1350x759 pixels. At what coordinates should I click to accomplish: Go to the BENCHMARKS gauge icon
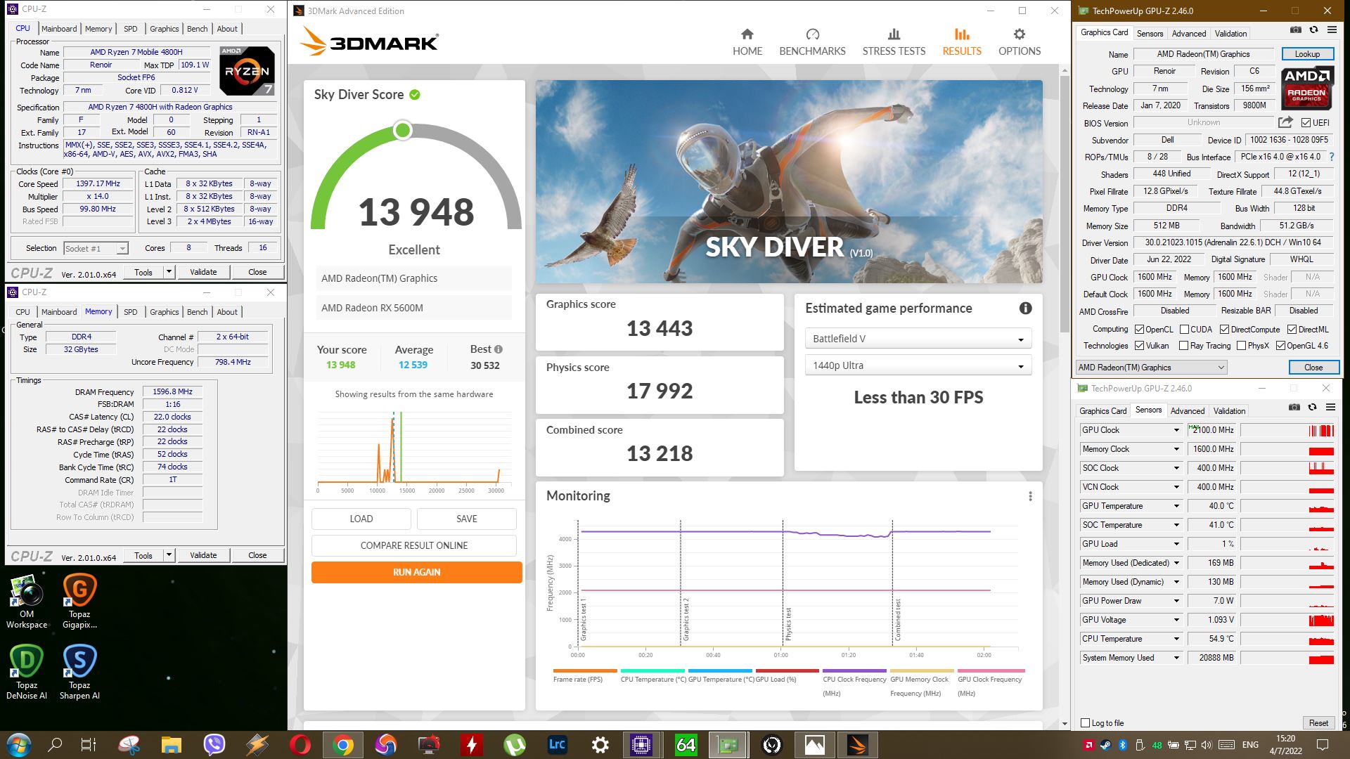[812, 34]
